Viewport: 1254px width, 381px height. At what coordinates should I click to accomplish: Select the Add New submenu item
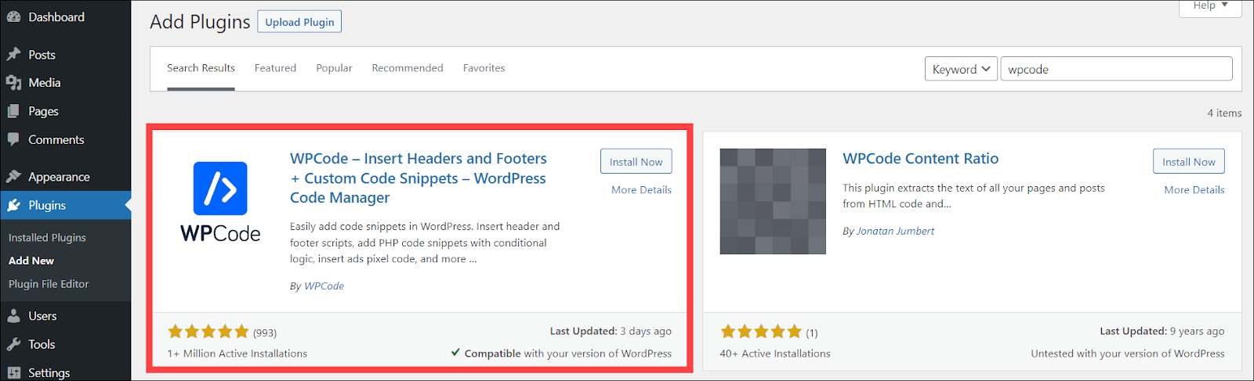31,261
